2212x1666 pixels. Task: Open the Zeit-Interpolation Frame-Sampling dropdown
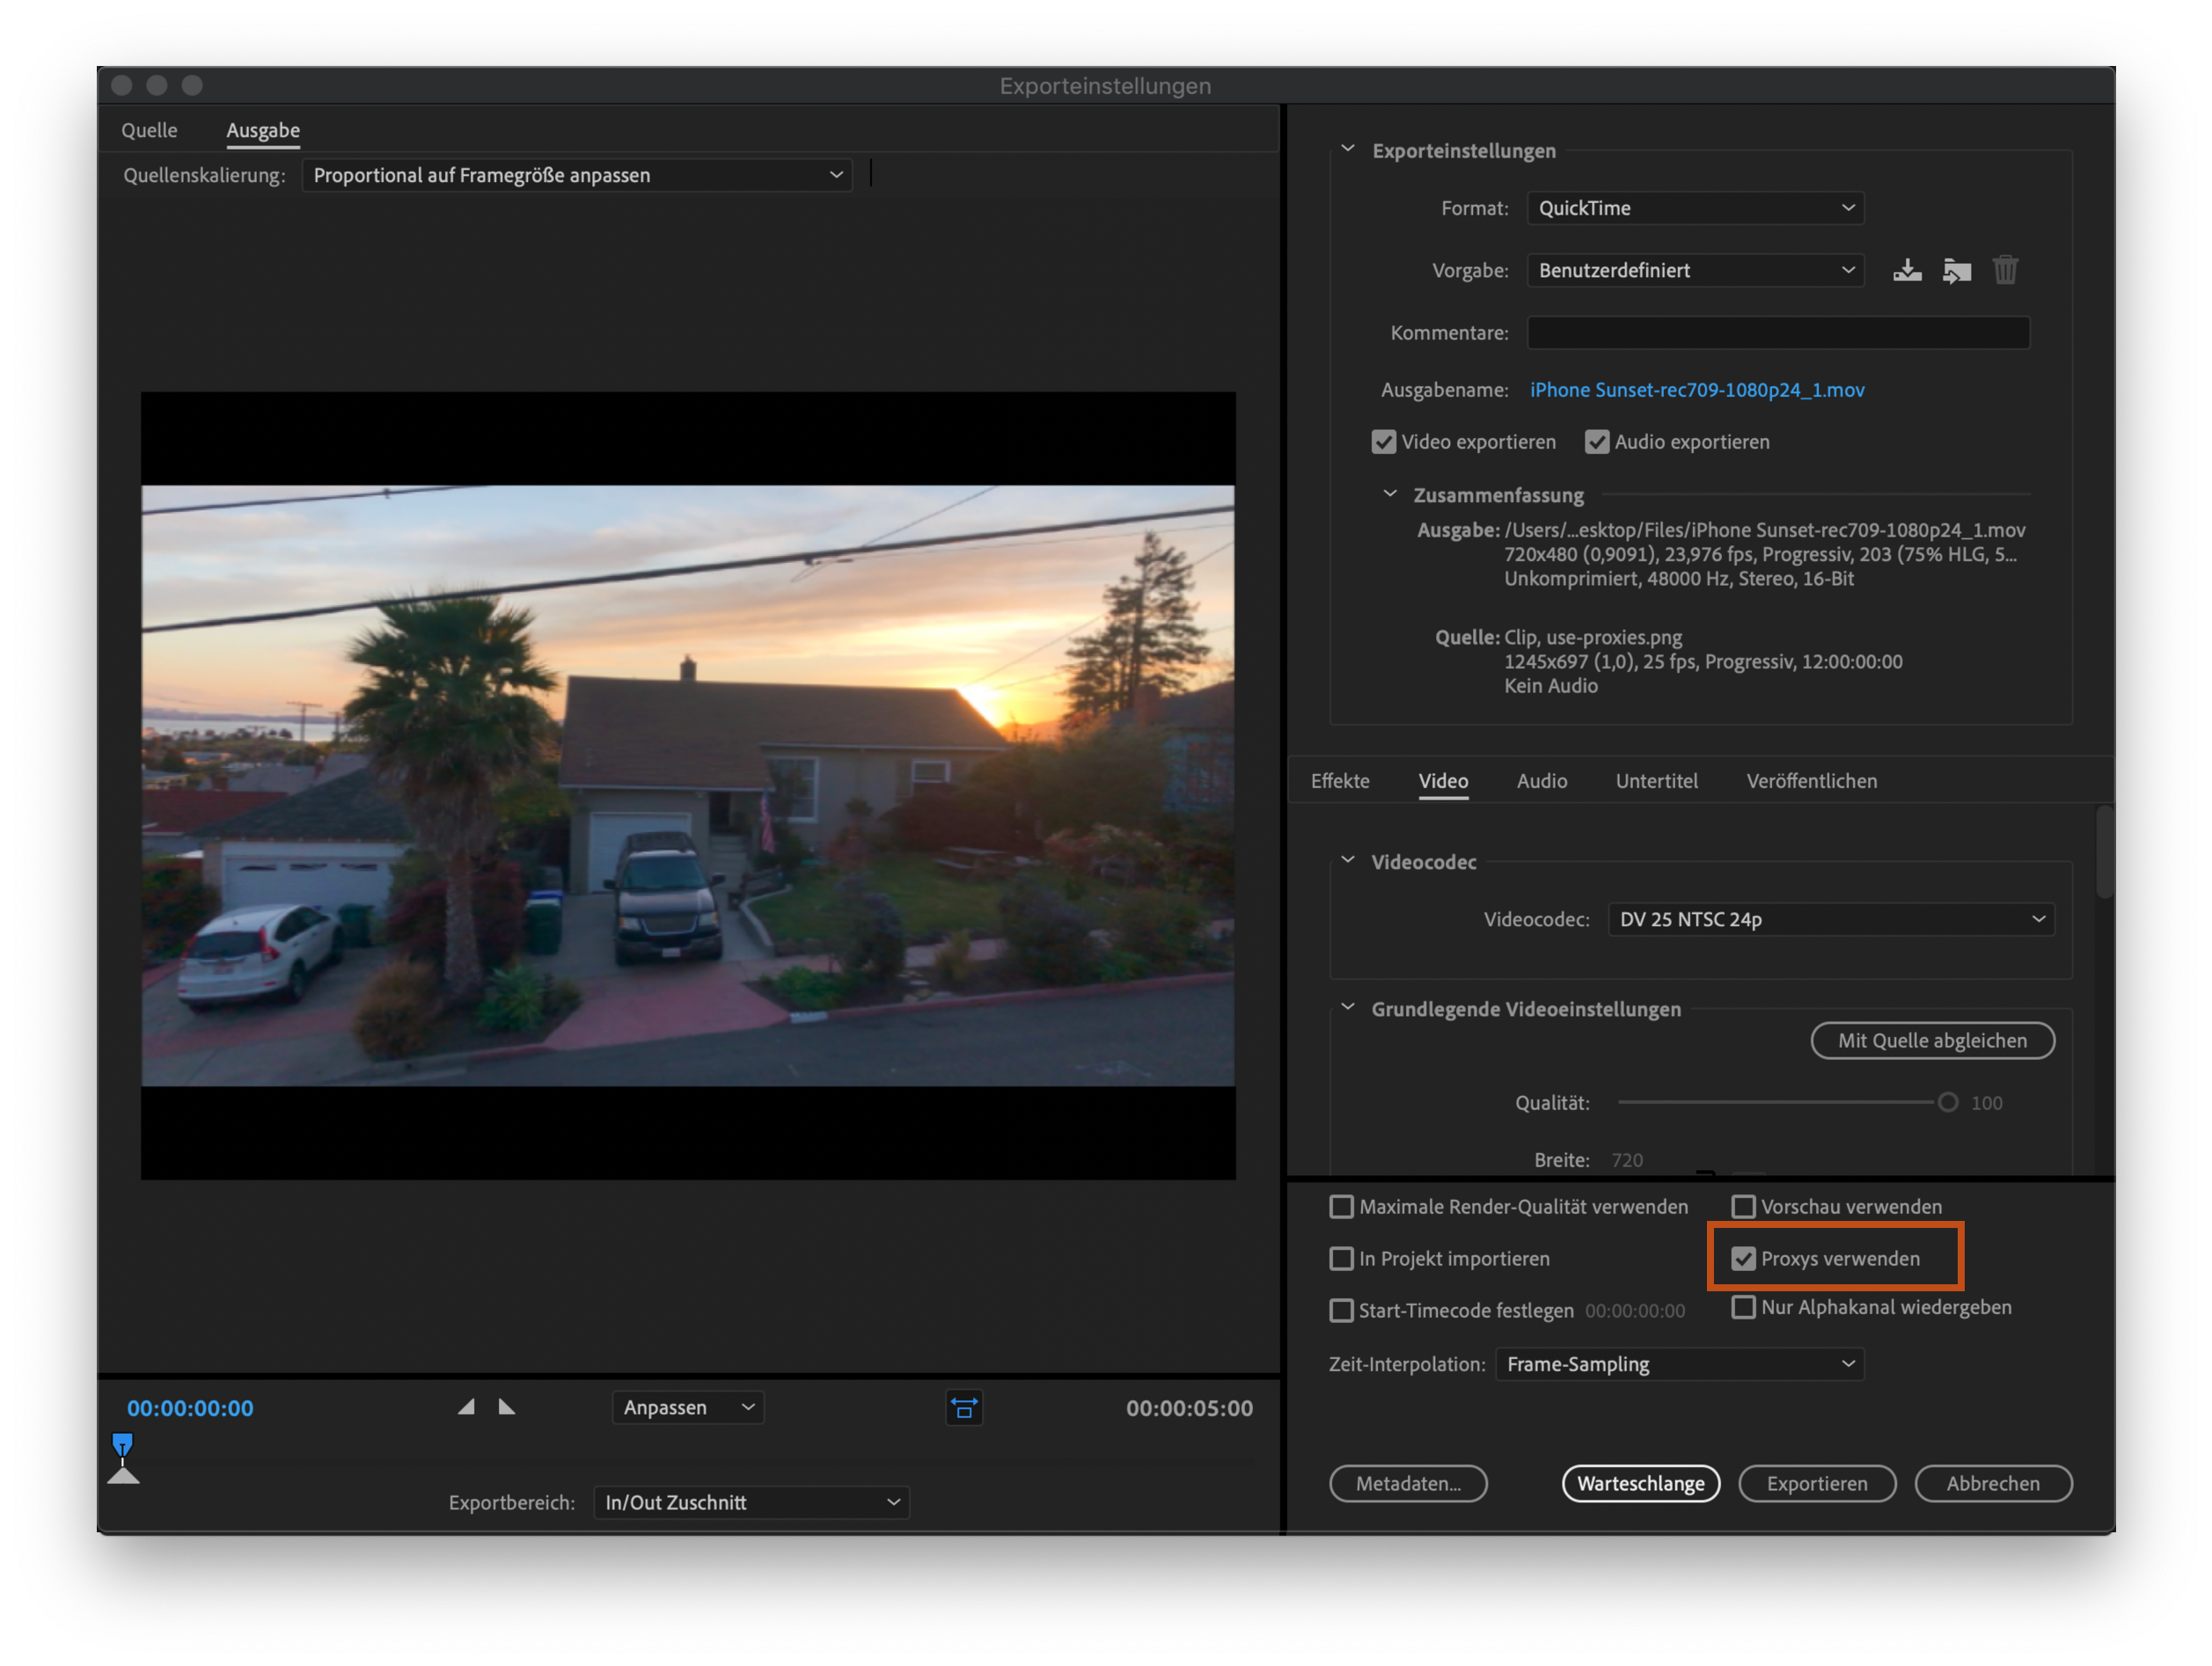coord(1679,1364)
